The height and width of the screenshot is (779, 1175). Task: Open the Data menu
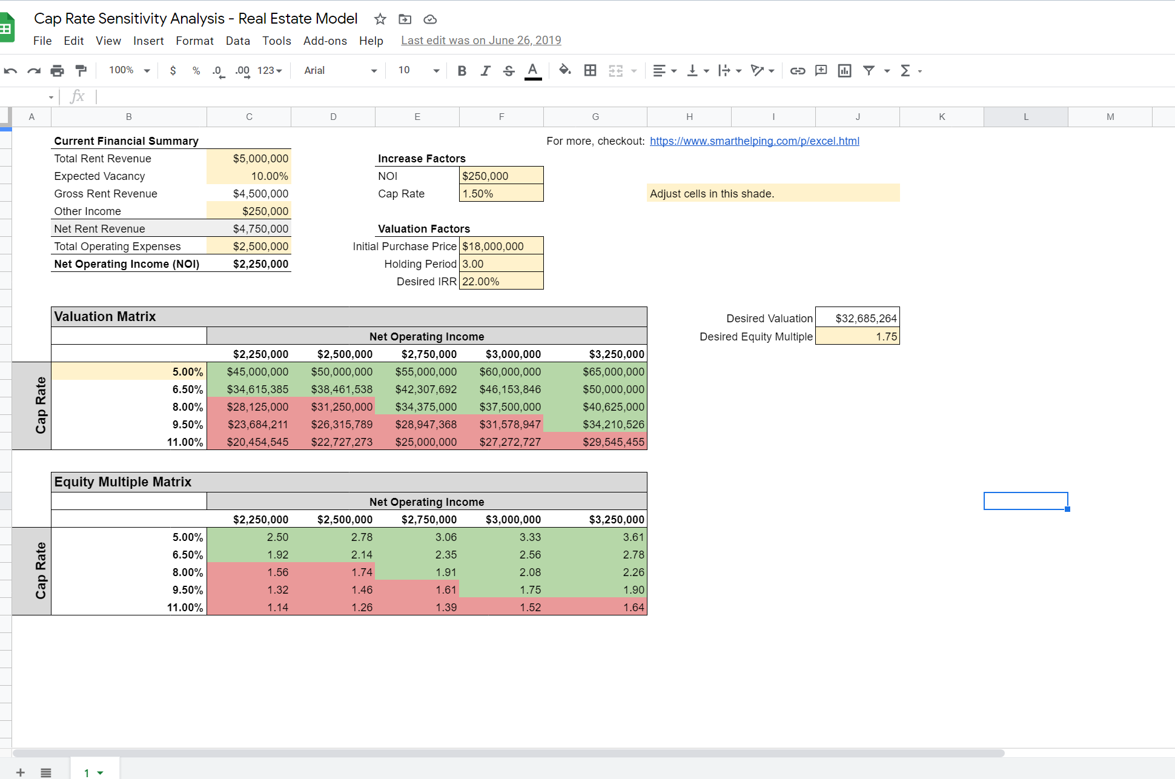pyautogui.click(x=237, y=41)
